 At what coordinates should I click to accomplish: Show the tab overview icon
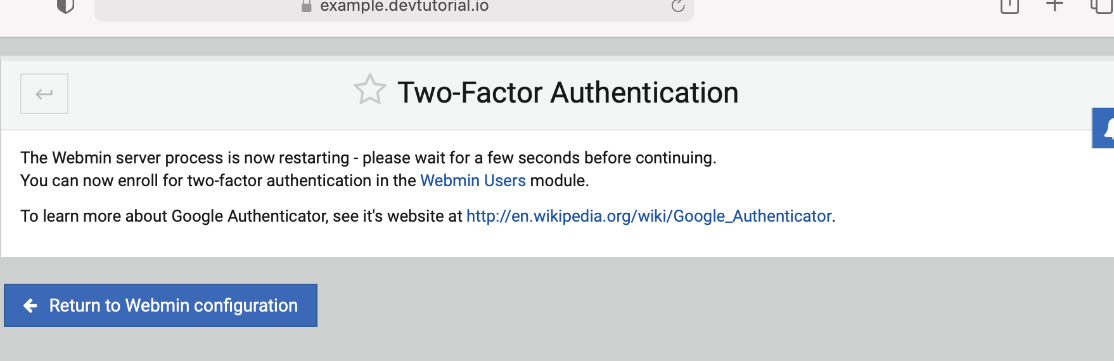(x=1101, y=6)
